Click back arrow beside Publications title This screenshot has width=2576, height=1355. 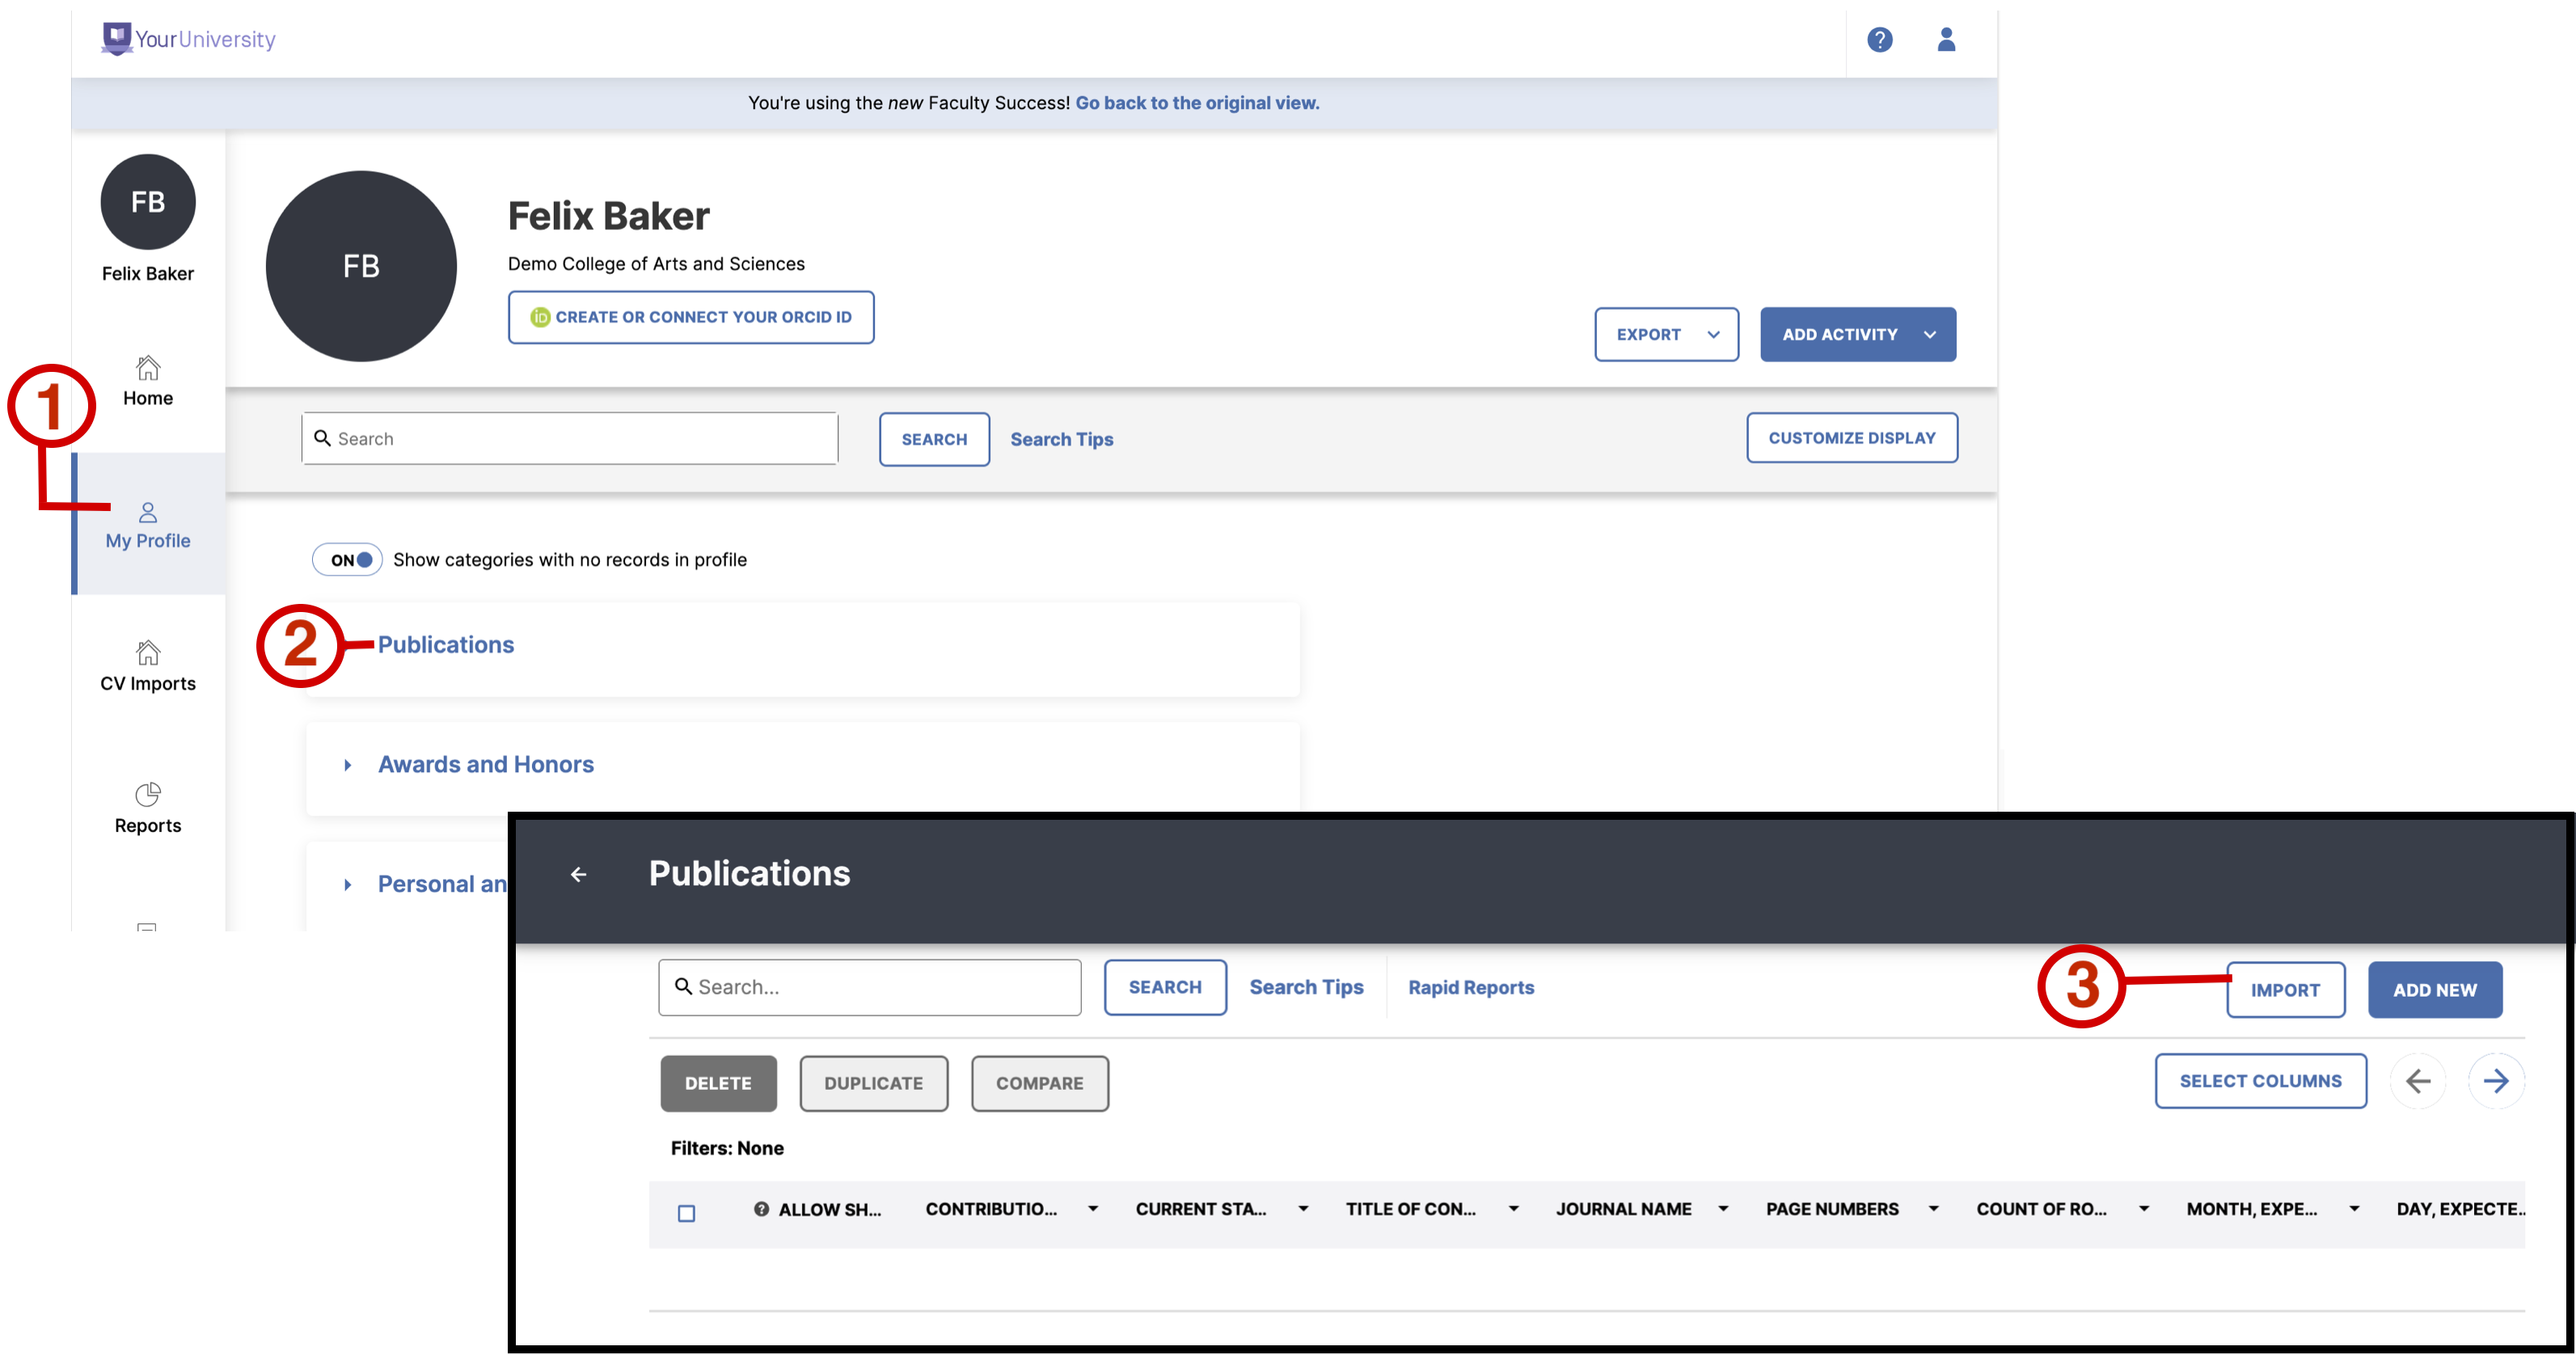coord(578,874)
